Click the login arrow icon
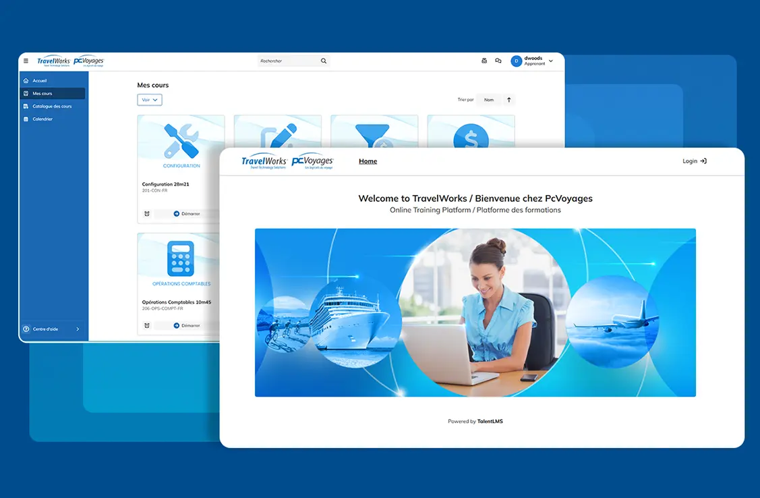The height and width of the screenshot is (498, 760). [x=703, y=161]
